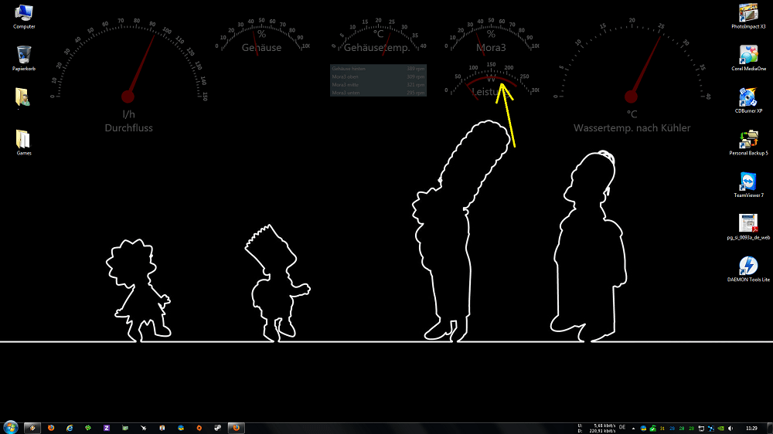Click the green tray icon beside Thunderbird
Screen dimensions: 773x434
pos(652,428)
